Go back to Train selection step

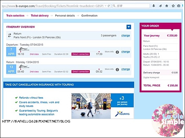pos(15,16)
